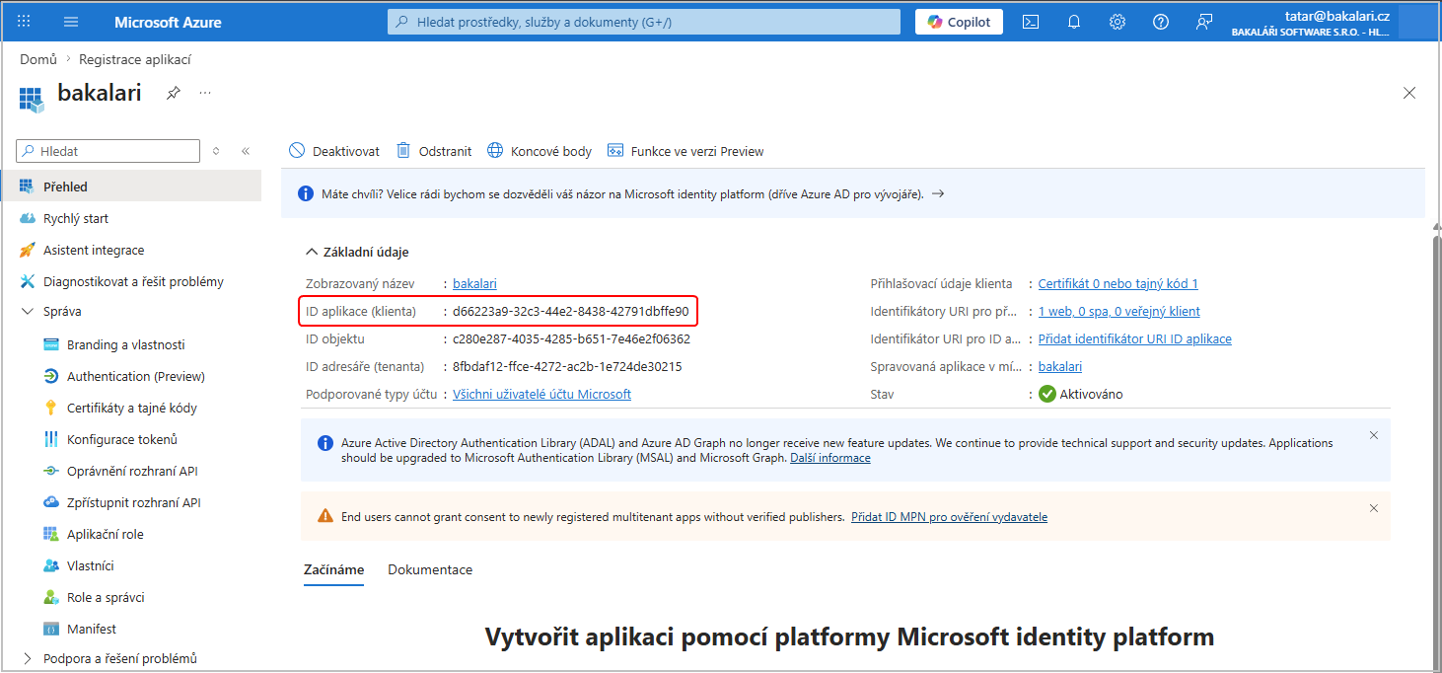Pin the bakalari app registration
The height and width of the screenshot is (673, 1442).
click(174, 93)
